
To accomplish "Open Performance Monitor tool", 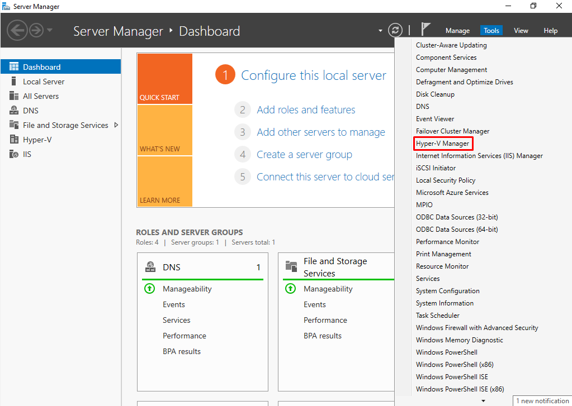I will pos(448,242).
